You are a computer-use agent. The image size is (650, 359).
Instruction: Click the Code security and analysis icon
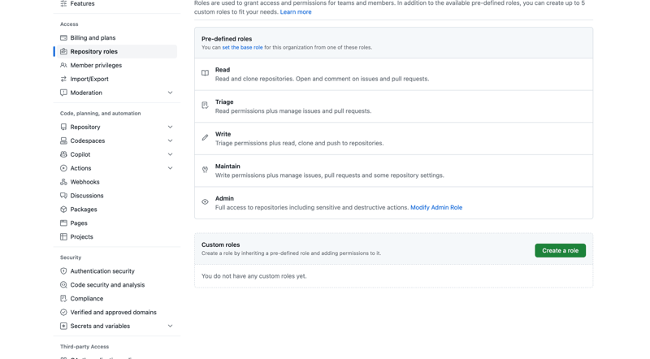pyautogui.click(x=63, y=285)
